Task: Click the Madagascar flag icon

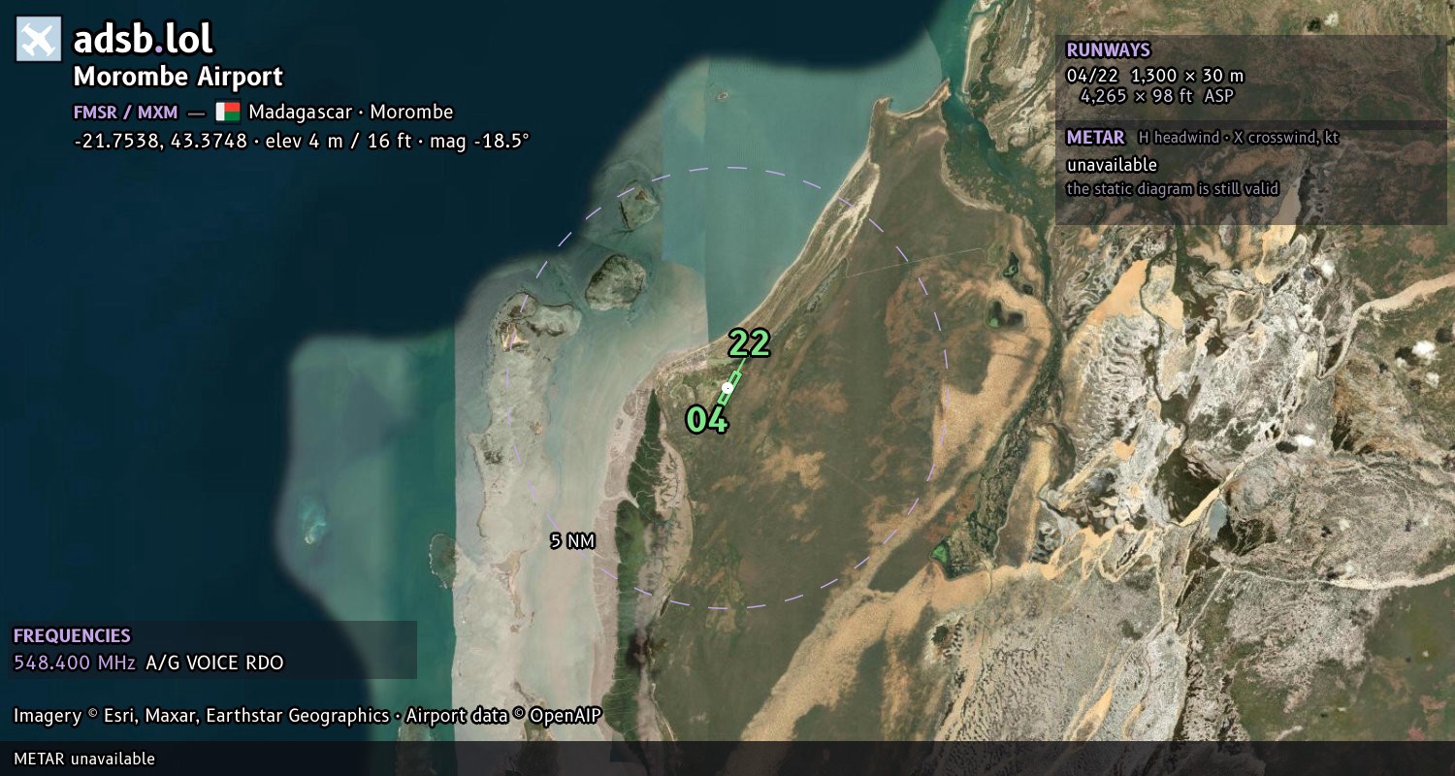Action: (228, 112)
